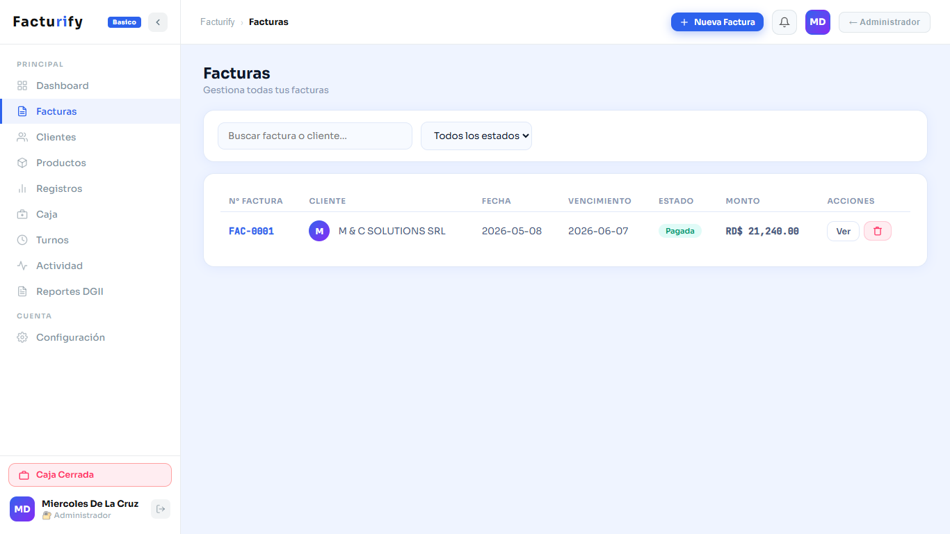Go to Dashboard in the sidebar

90,86
